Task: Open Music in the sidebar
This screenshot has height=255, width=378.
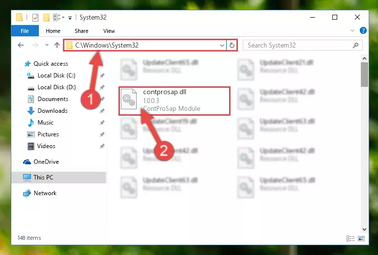Action: tap(45, 123)
